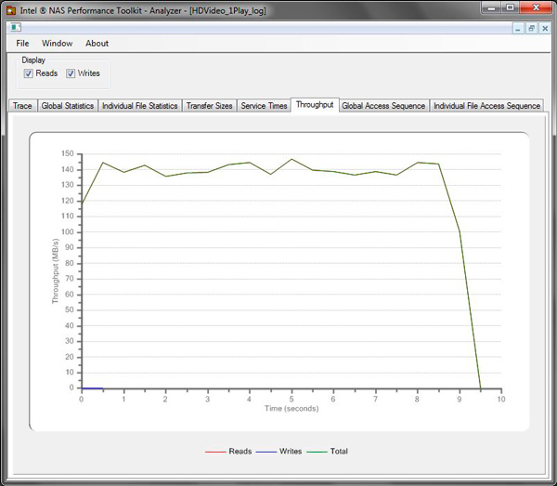Click the red Reads legend line

[215, 452]
